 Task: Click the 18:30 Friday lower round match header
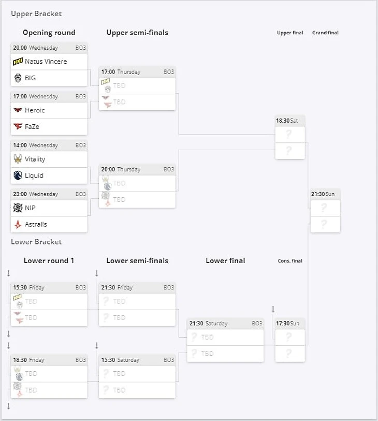coord(49,360)
